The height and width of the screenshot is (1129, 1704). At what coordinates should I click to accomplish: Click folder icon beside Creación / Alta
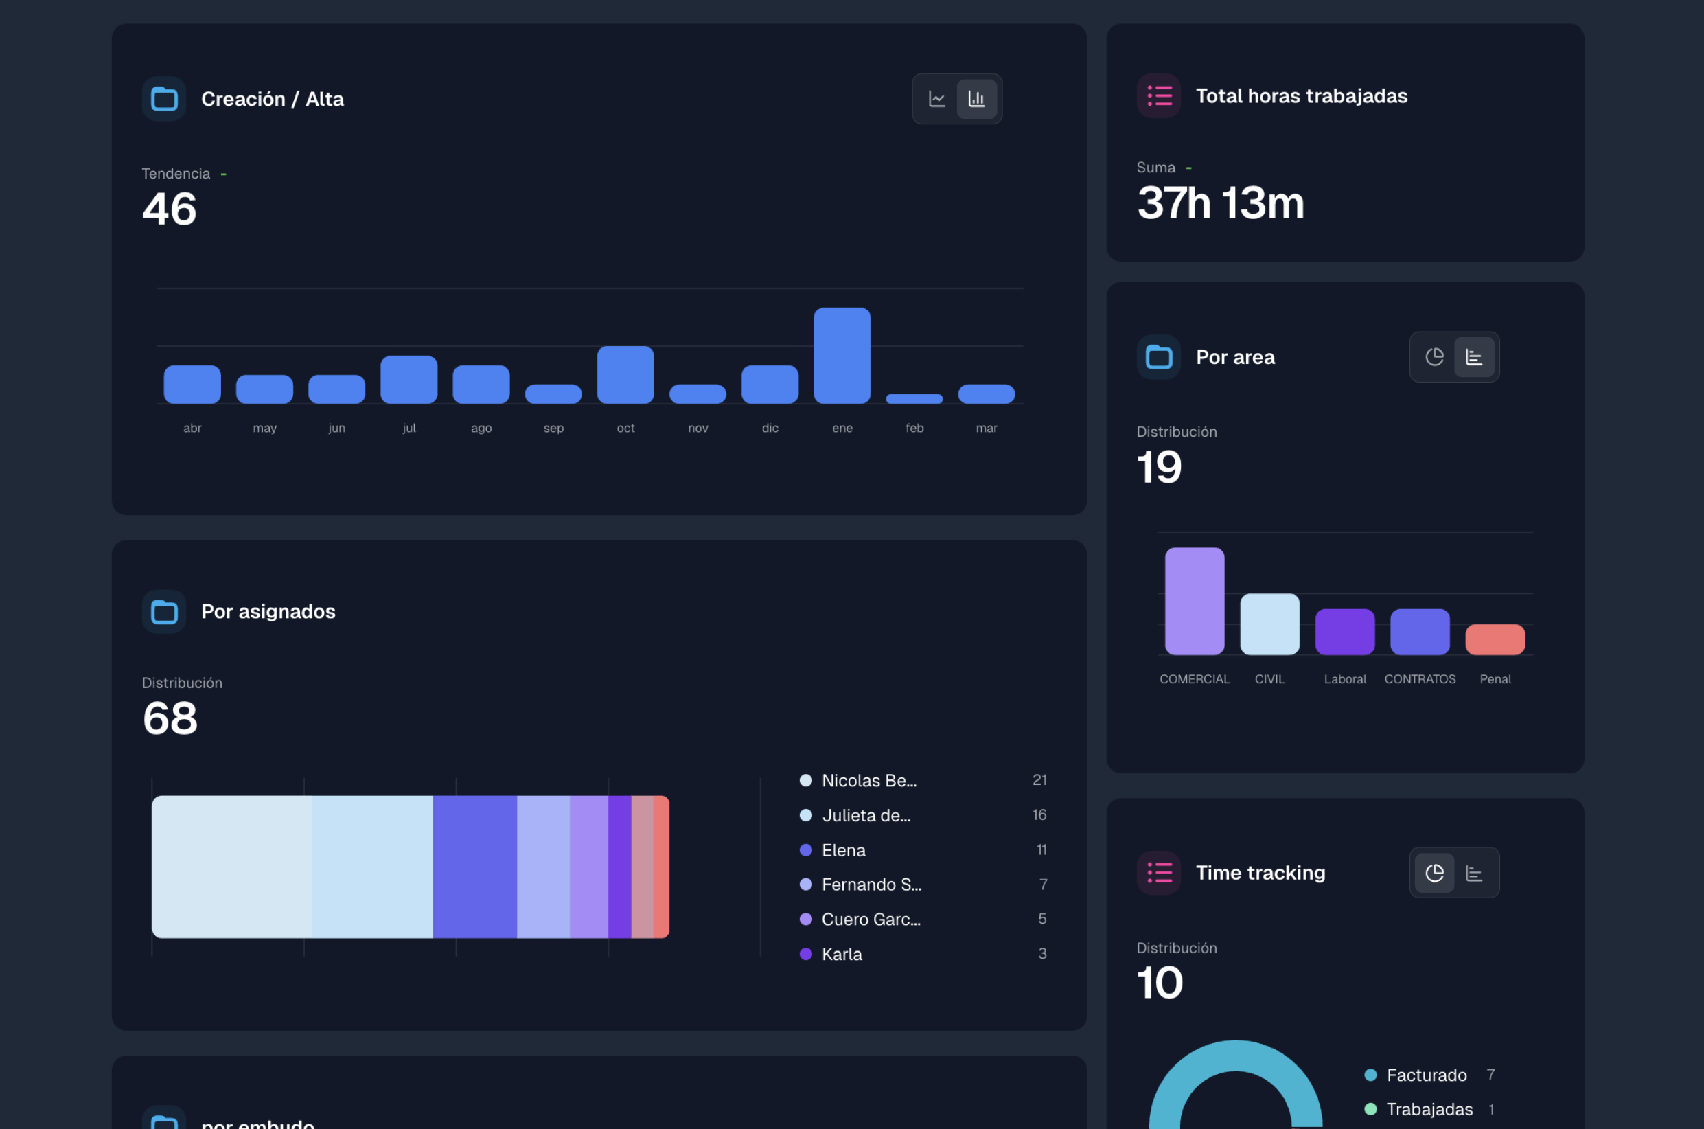coord(164,99)
